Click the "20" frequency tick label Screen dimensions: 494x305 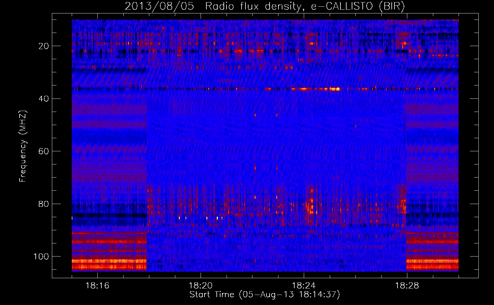[x=44, y=46]
